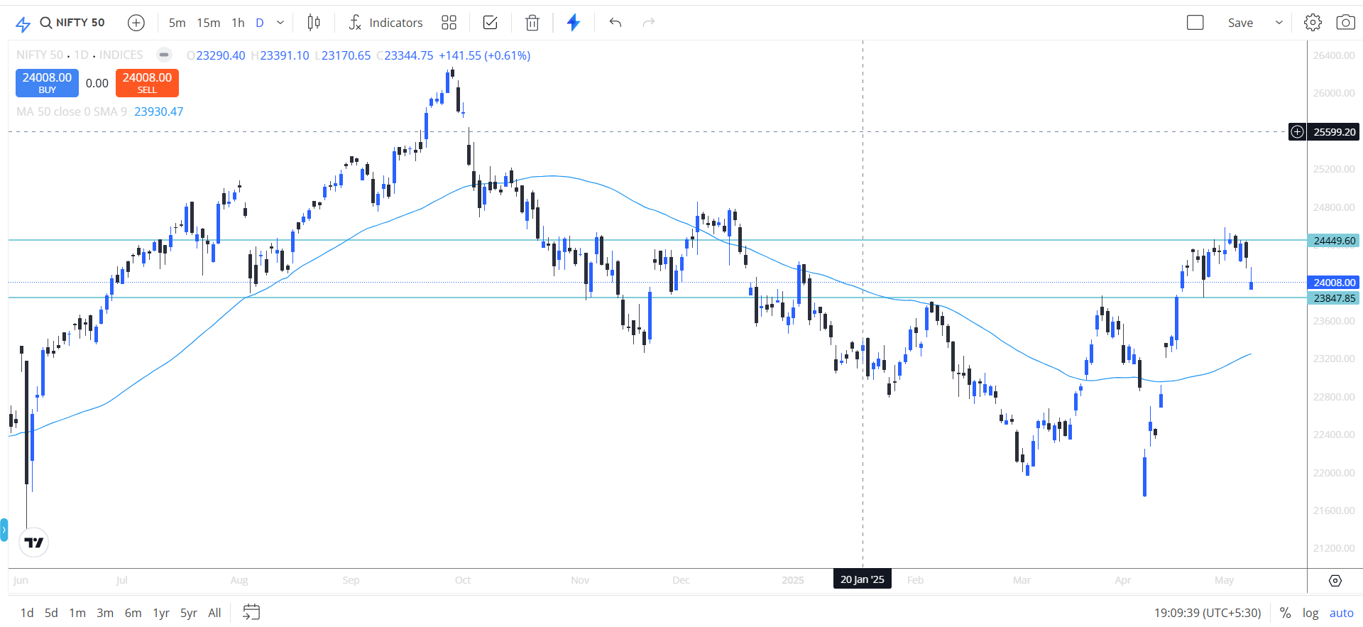Switch to 15m timeframe

tap(209, 23)
